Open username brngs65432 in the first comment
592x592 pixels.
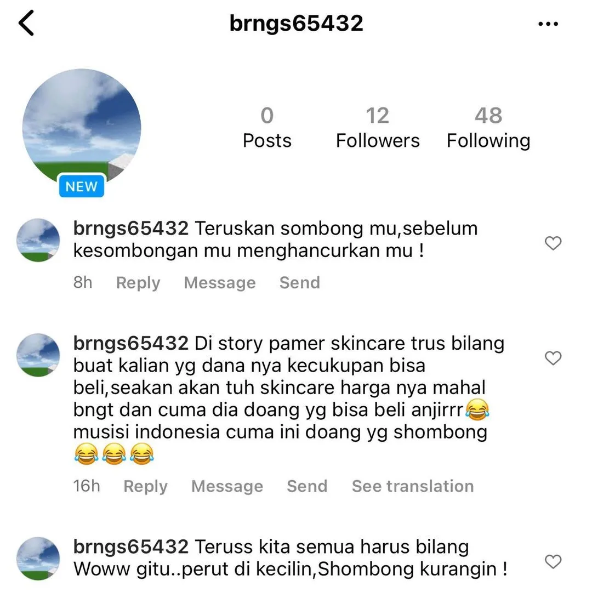[130, 229]
